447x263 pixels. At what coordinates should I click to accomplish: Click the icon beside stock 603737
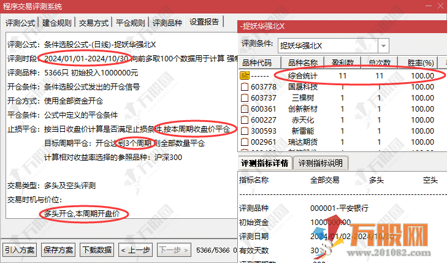click(245, 97)
